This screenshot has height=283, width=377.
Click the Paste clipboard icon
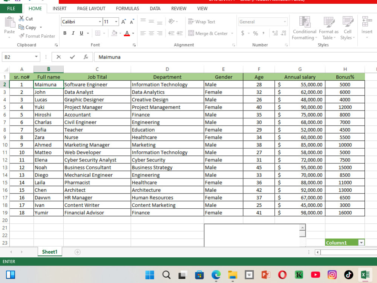[x=10, y=22]
